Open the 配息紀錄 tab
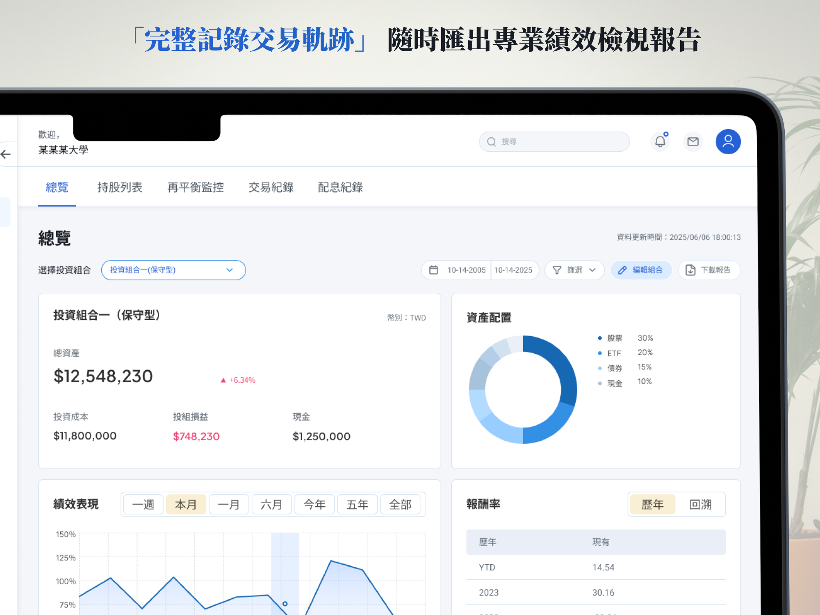This screenshot has height=615, width=820. [x=340, y=187]
